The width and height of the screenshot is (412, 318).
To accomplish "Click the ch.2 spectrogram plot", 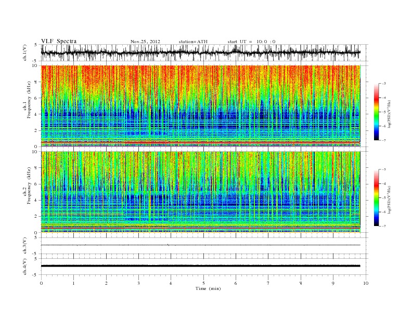I will (201, 192).
